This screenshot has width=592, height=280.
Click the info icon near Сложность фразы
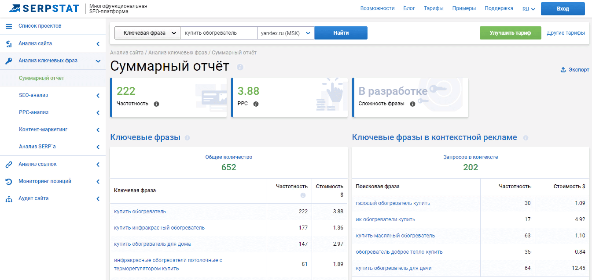(x=412, y=105)
